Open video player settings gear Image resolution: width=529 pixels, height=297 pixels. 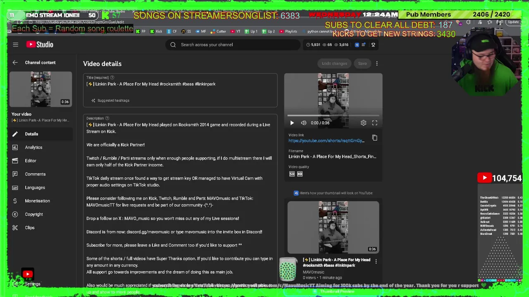363,123
